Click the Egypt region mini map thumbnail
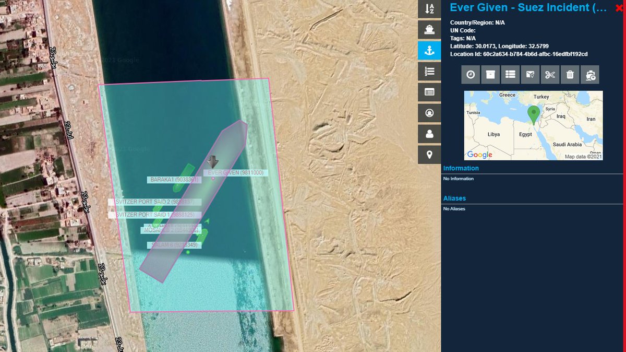Viewport: 626px width, 352px height. click(x=533, y=125)
